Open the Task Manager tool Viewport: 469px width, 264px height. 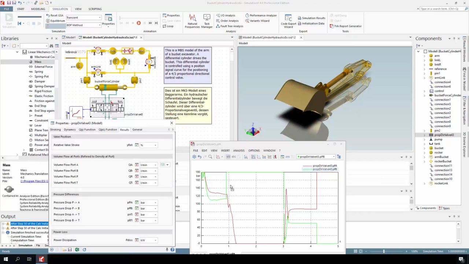tap(207, 21)
